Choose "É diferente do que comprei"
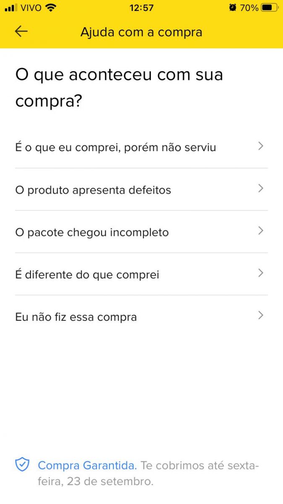Screen dimensions: 283x504 click(87, 275)
